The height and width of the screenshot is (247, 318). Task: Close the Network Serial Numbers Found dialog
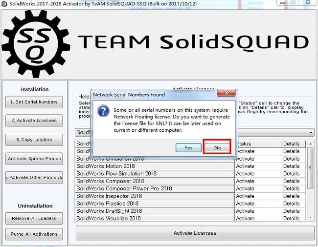[x=227, y=93]
